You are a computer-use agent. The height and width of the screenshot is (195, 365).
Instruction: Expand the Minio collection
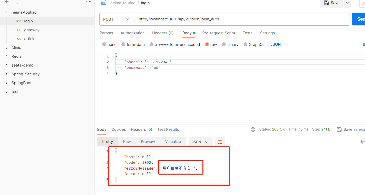(7, 48)
